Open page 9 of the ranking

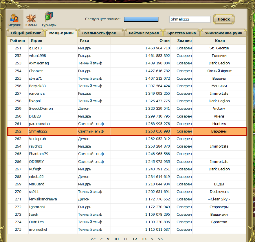coord(108,239)
